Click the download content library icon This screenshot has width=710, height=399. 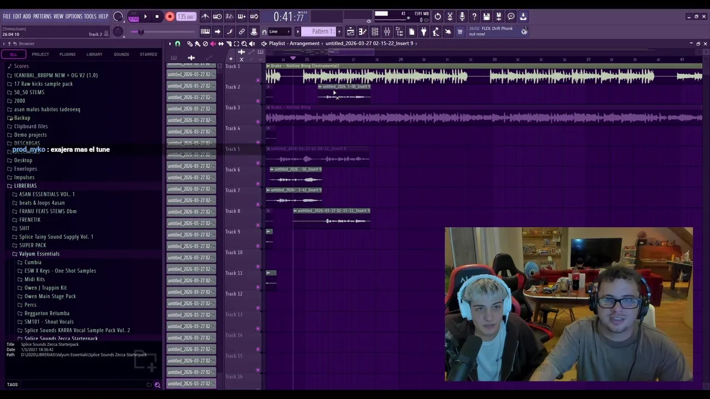[523, 17]
